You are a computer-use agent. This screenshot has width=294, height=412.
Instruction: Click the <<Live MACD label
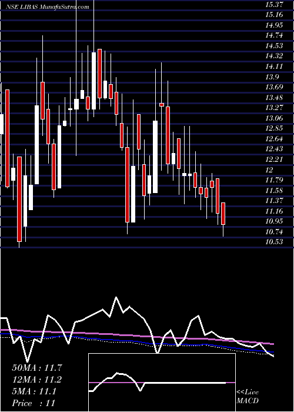[x=248, y=397]
